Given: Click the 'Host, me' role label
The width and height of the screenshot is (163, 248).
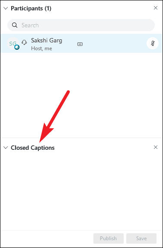Looking at the screenshot, I should (42, 48).
